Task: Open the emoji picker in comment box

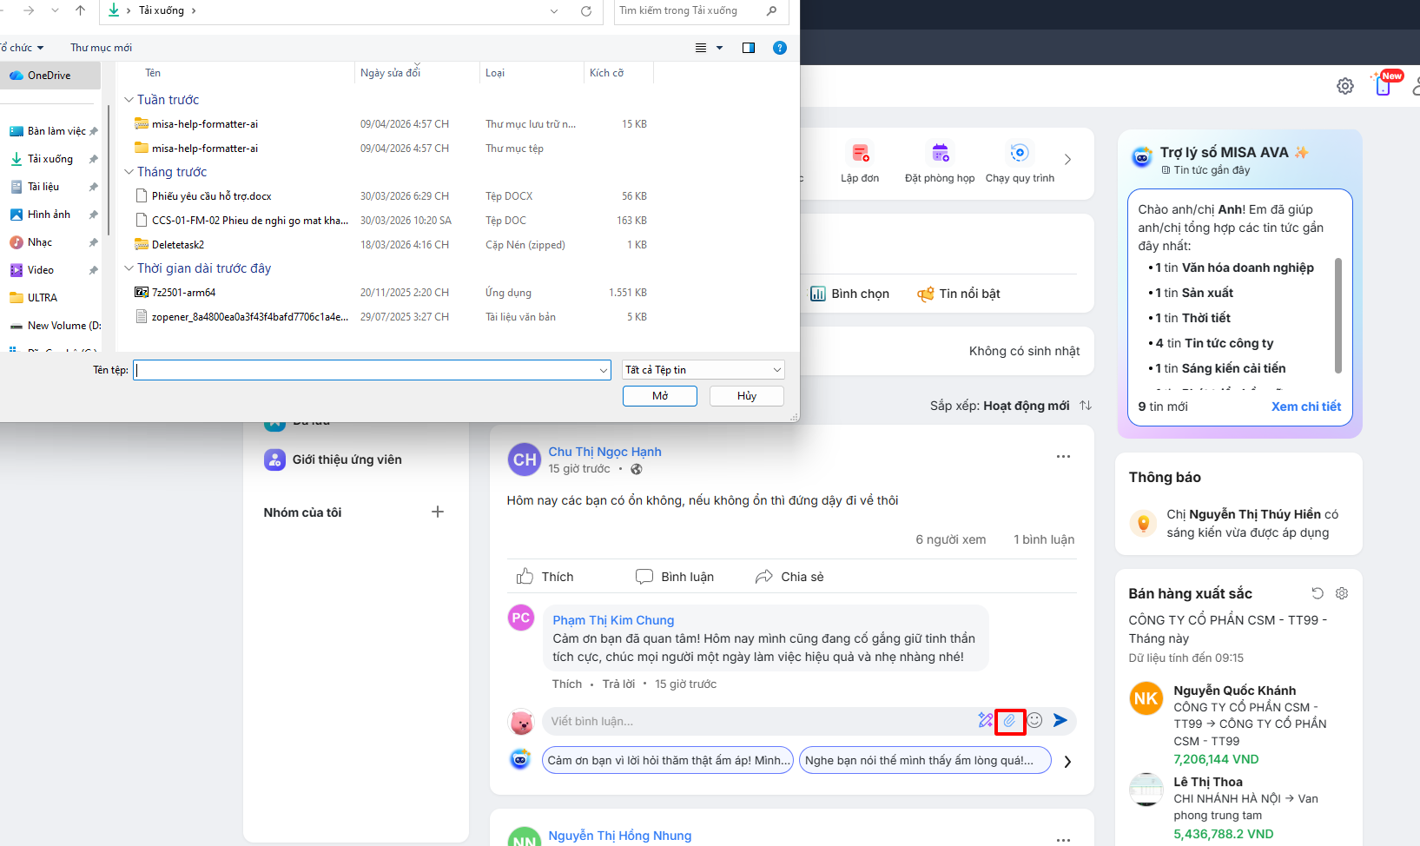Action: 1034,720
